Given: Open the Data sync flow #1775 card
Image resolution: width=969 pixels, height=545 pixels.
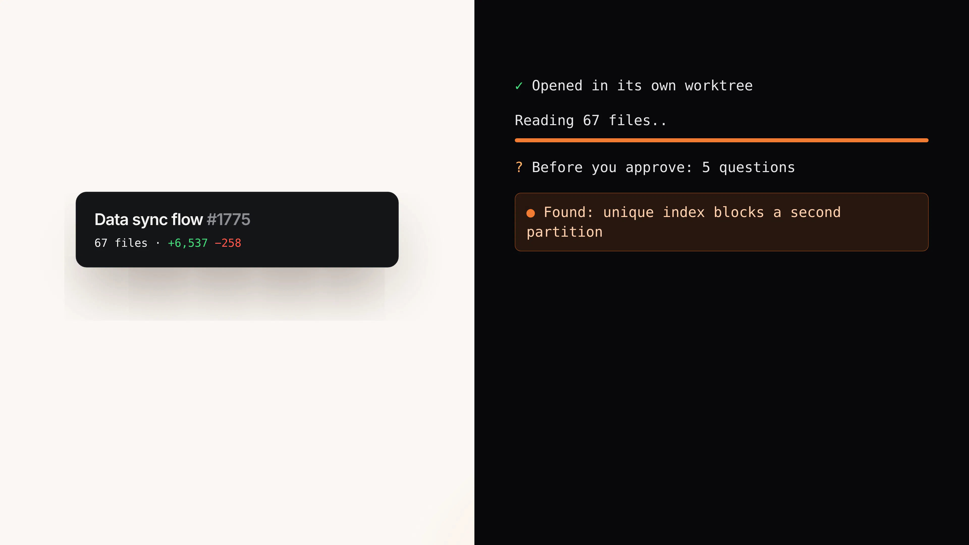Looking at the screenshot, I should (237, 229).
